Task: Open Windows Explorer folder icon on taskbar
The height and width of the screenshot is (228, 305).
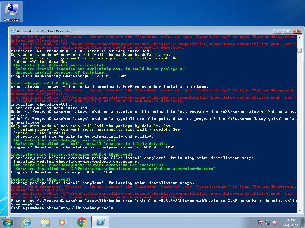Action: (x=45, y=222)
